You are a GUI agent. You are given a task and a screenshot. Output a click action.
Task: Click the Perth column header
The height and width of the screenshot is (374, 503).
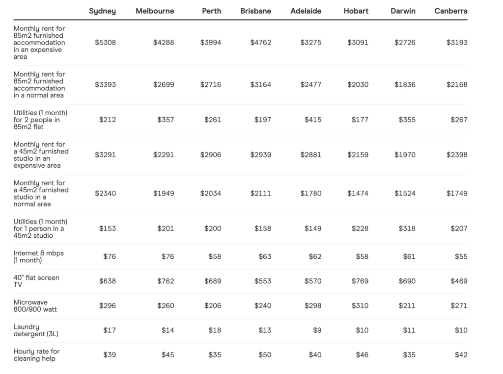tap(211, 11)
